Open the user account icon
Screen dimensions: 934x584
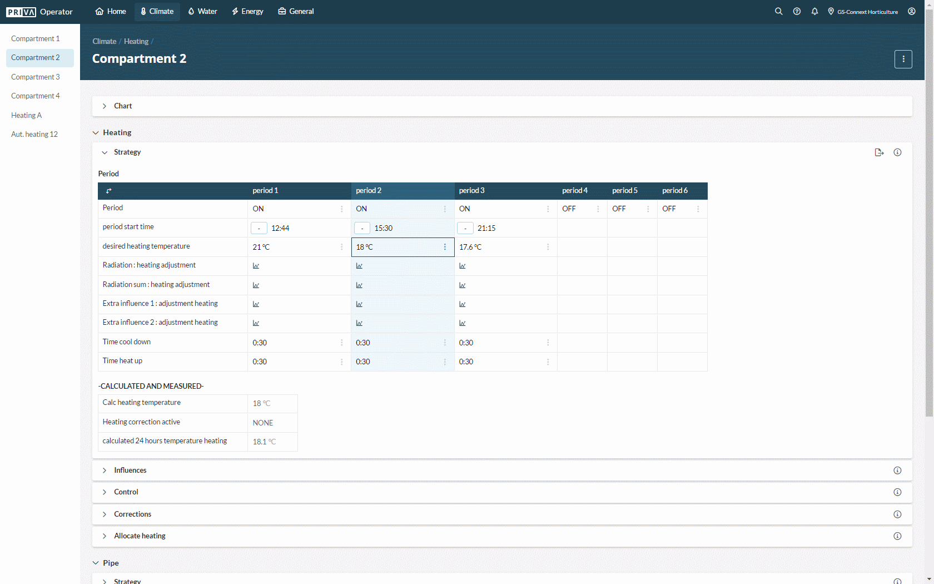911,11
